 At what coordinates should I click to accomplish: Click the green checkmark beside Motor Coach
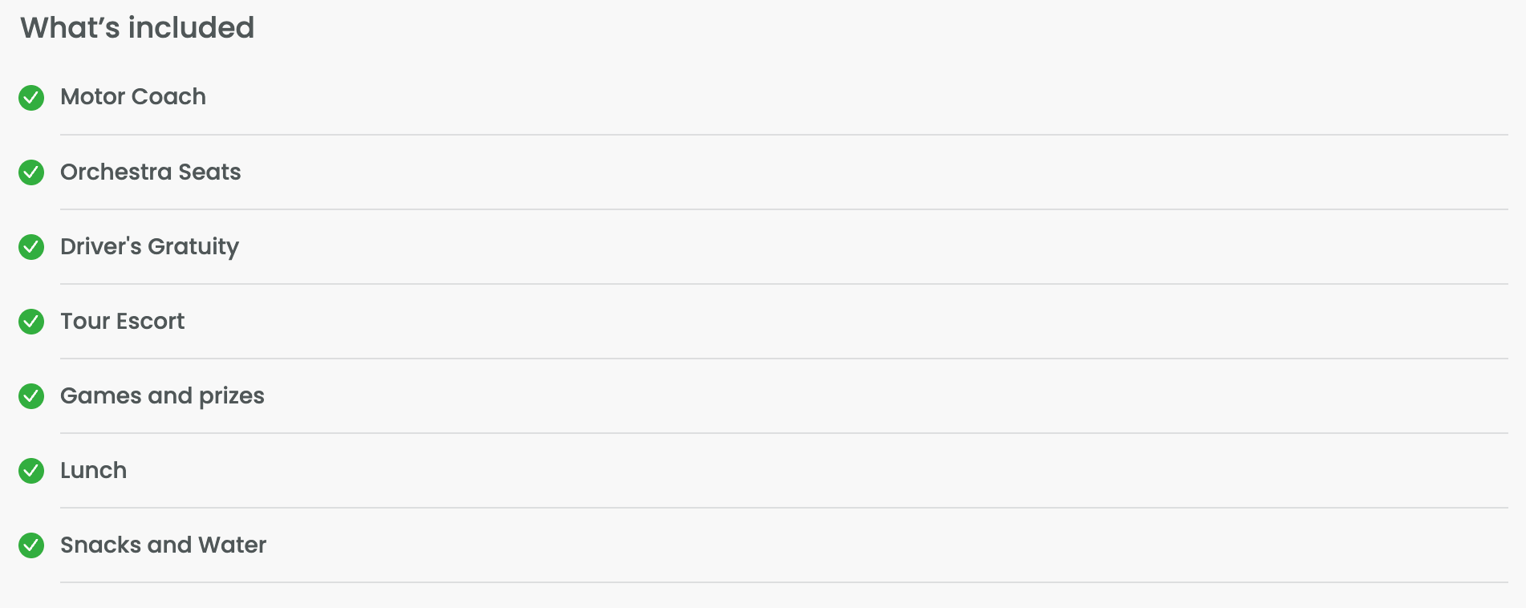31,98
